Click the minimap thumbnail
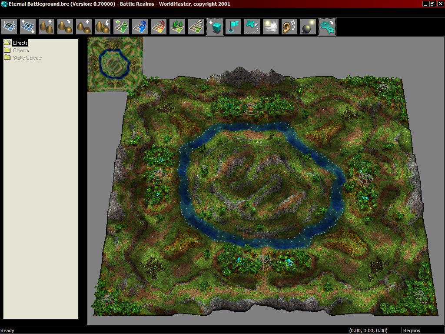 [x=114, y=64]
